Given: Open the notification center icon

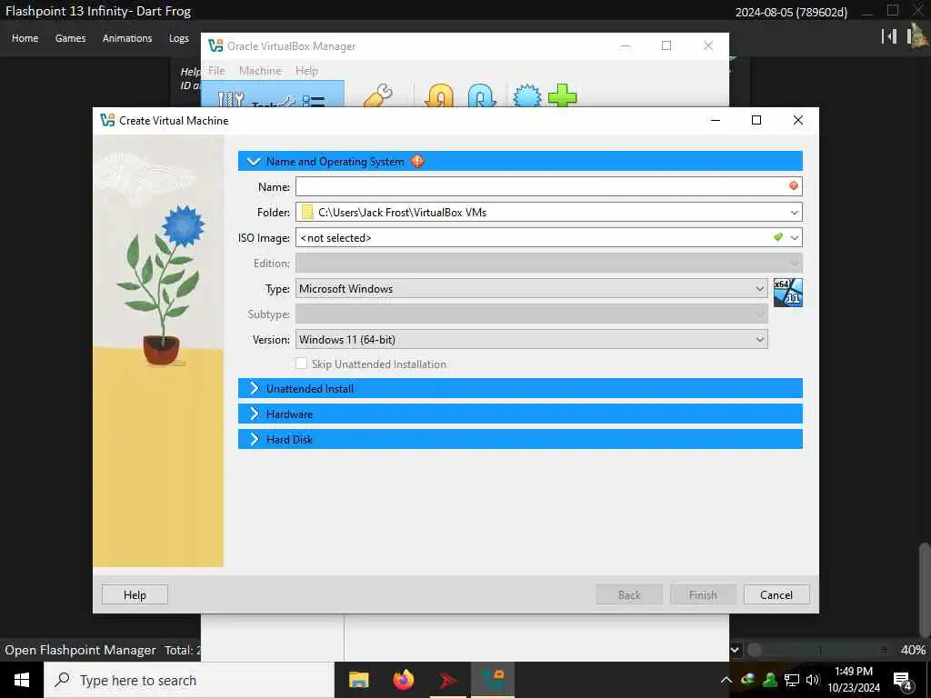Looking at the screenshot, I should (903, 681).
